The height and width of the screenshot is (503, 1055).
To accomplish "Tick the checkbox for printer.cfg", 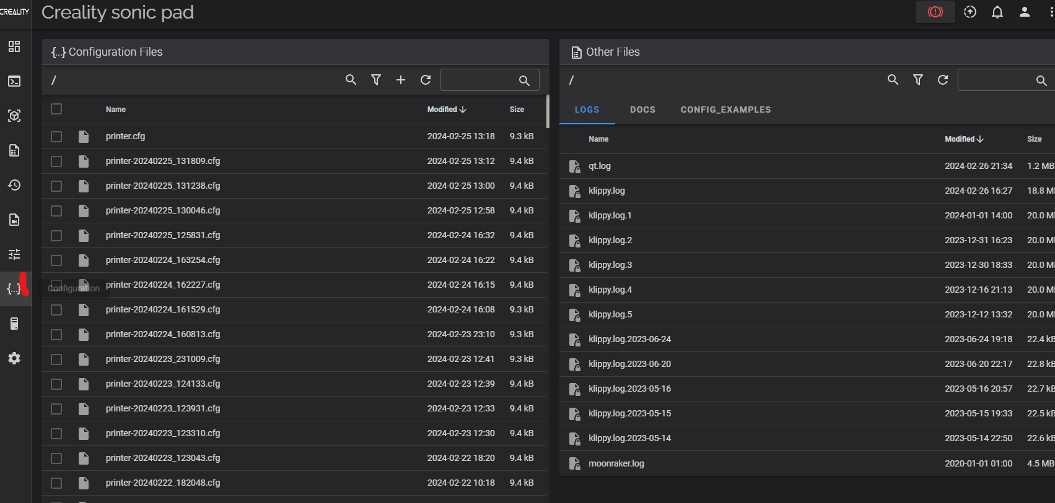I will click(56, 136).
